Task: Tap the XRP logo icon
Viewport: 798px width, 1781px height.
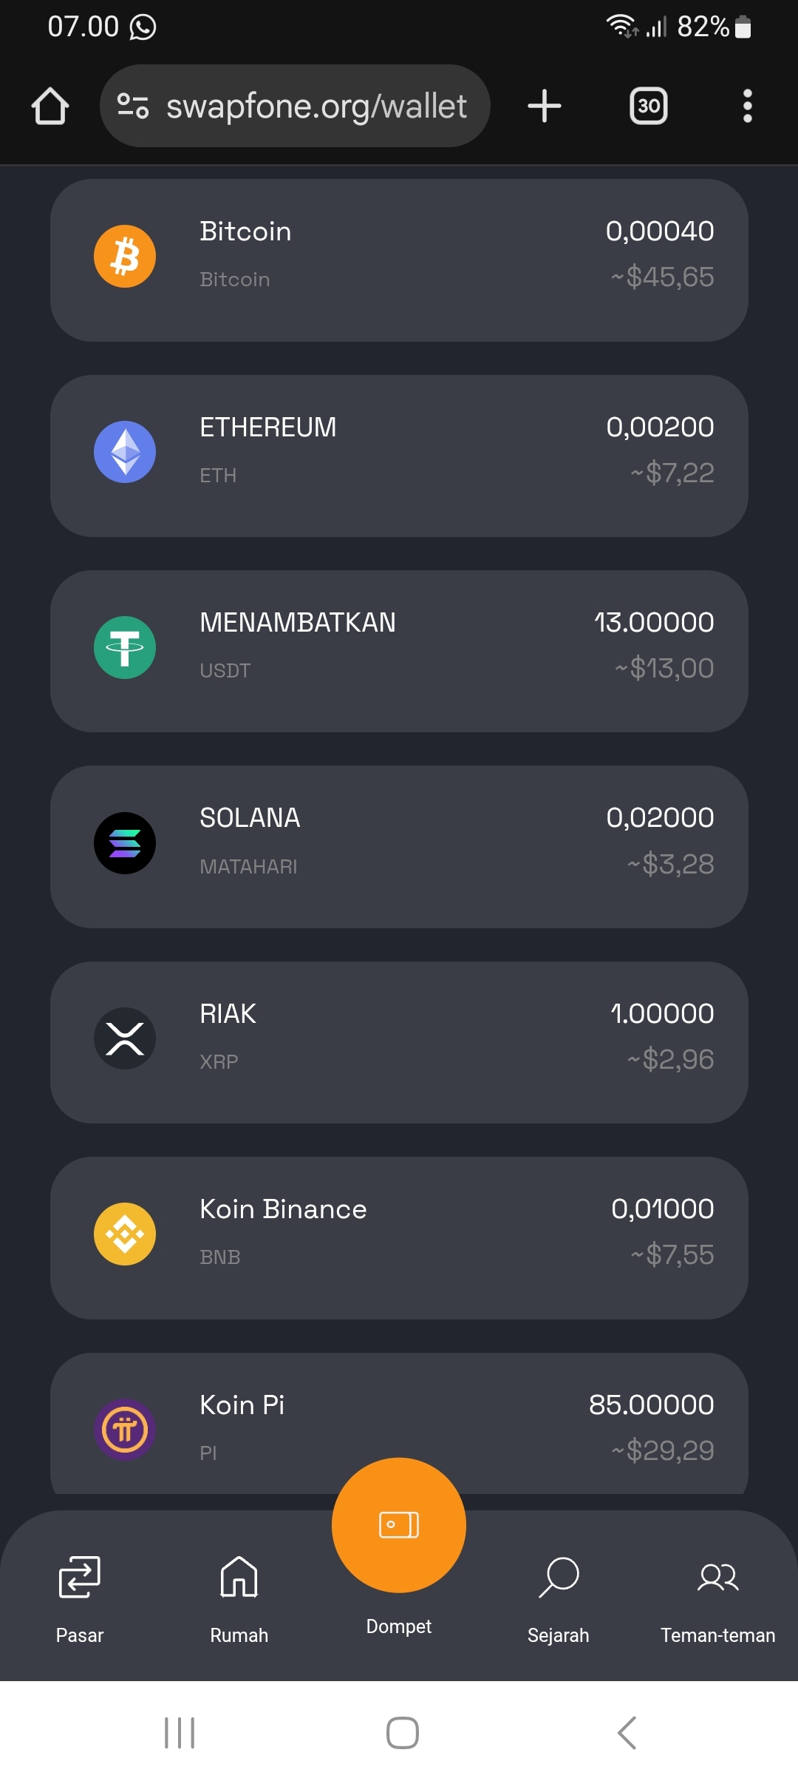Action: coord(125,1038)
